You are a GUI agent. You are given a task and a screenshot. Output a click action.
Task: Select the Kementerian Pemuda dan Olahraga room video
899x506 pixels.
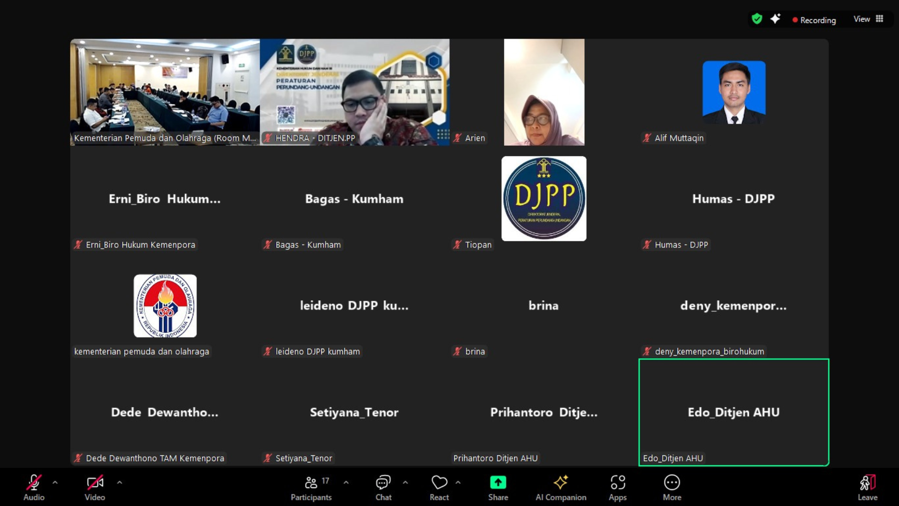coord(165,92)
